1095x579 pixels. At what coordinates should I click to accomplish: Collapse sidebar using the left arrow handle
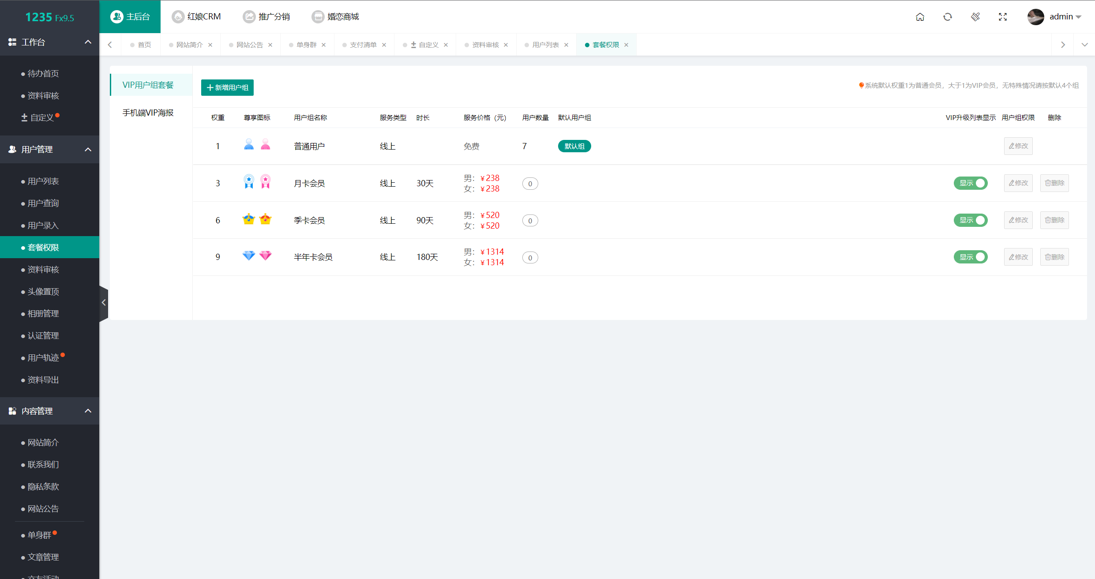coord(104,303)
